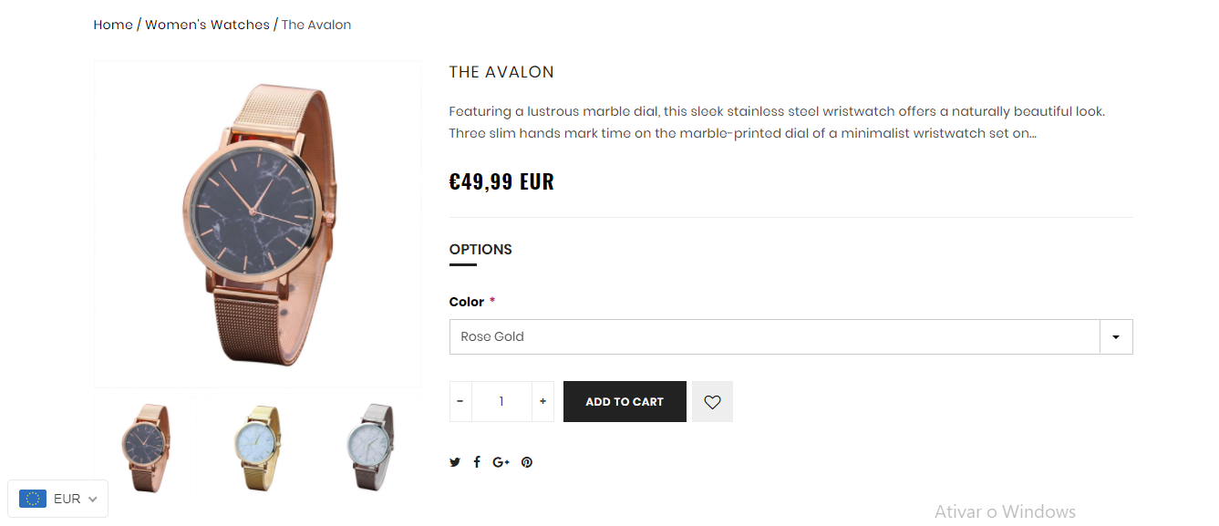Share product on Twitter

point(455,462)
